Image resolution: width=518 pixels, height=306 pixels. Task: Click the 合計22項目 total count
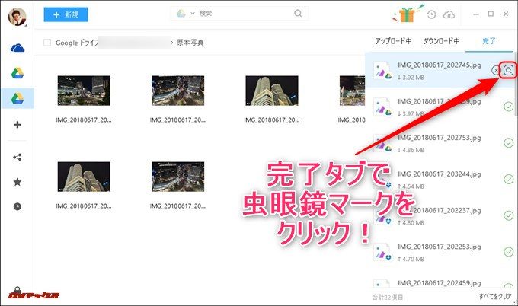(x=388, y=297)
